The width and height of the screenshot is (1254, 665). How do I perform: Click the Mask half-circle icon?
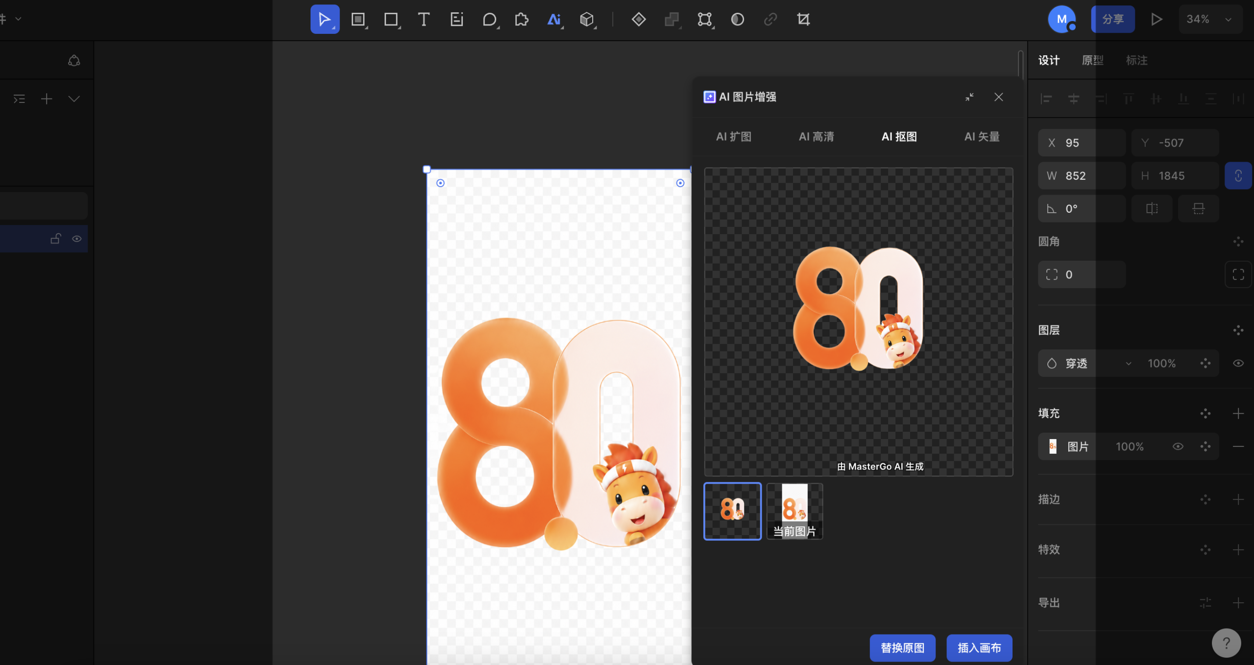[737, 19]
